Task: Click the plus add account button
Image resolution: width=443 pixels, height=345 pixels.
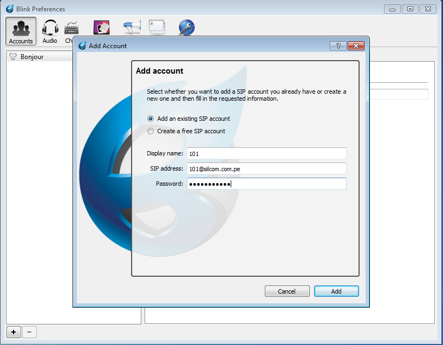Action: (14, 331)
